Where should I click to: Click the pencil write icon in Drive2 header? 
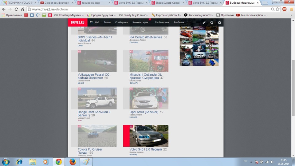tap(204, 22)
